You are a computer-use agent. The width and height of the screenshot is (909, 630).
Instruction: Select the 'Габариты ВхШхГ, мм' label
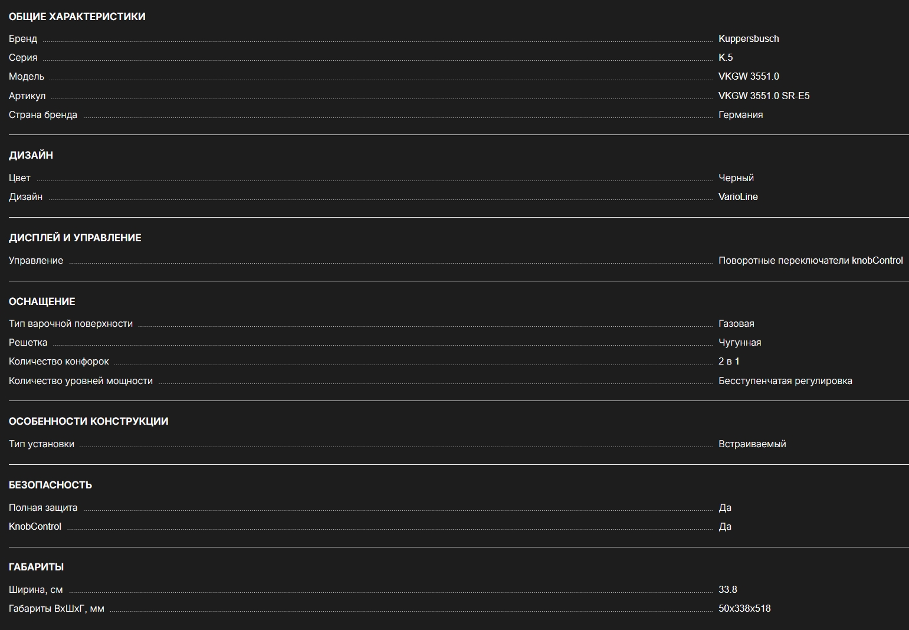click(57, 609)
